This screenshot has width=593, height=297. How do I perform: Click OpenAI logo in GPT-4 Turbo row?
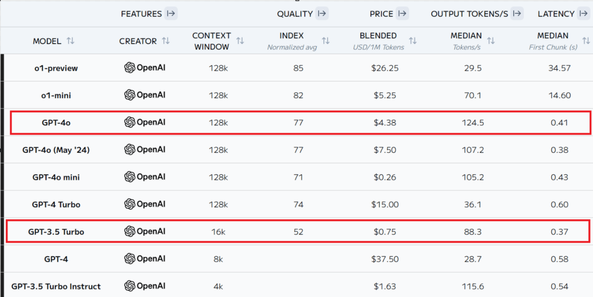(x=145, y=204)
